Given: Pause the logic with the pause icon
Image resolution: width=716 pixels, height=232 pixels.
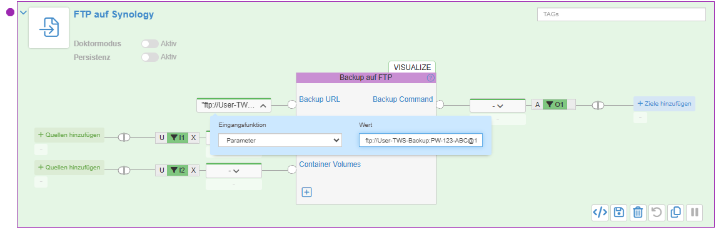Looking at the screenshot, I should pos(695,212).
